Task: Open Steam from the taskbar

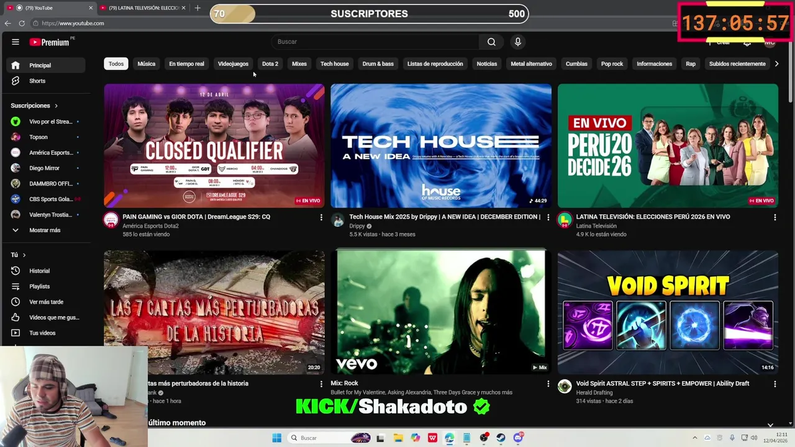Action: tap(501, 438)
